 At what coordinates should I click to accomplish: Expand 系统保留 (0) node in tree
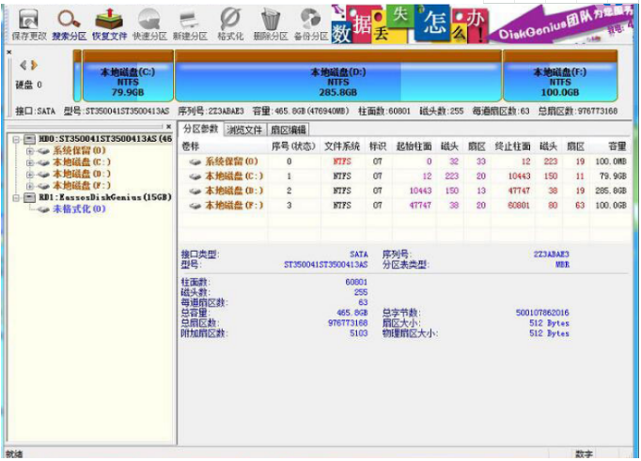click(30, 150)
